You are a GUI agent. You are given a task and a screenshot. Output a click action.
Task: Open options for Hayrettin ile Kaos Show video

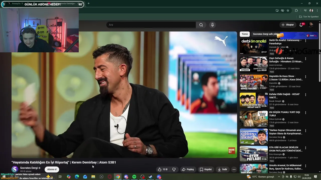coord(305,77)
